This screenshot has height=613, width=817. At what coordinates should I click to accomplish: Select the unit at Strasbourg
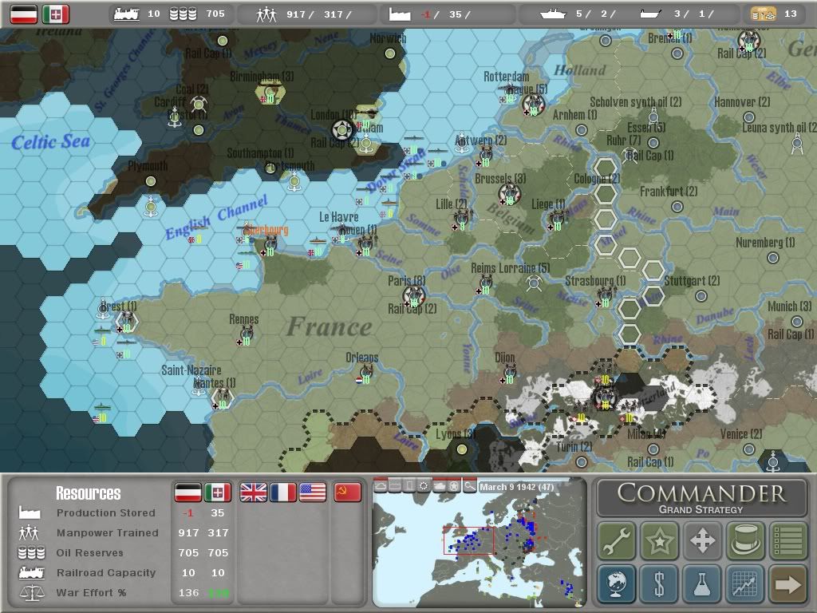point(605,297)
